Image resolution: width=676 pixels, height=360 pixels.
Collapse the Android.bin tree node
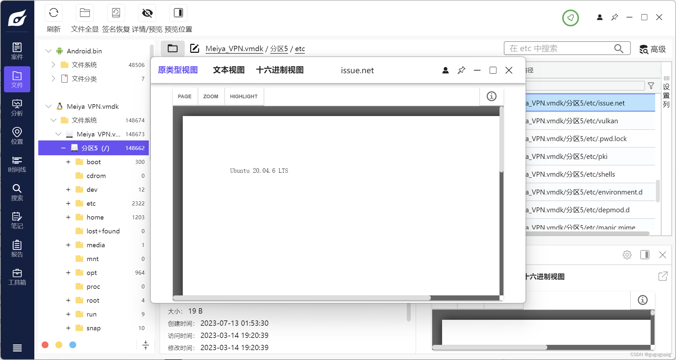(x=48, y=51)
